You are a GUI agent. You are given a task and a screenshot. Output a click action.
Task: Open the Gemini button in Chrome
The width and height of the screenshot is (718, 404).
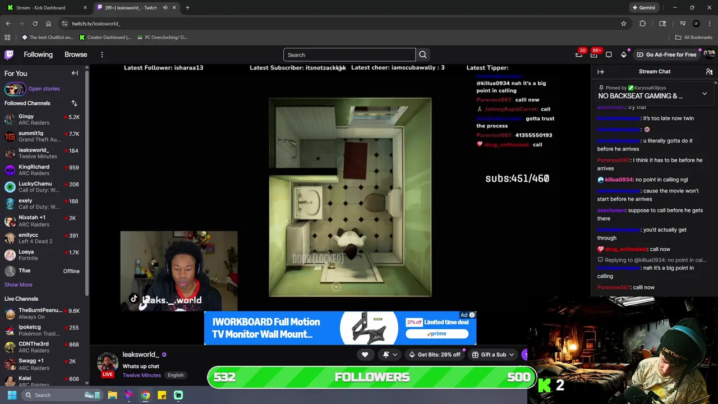pyautogui.click(x=643, y=8)
